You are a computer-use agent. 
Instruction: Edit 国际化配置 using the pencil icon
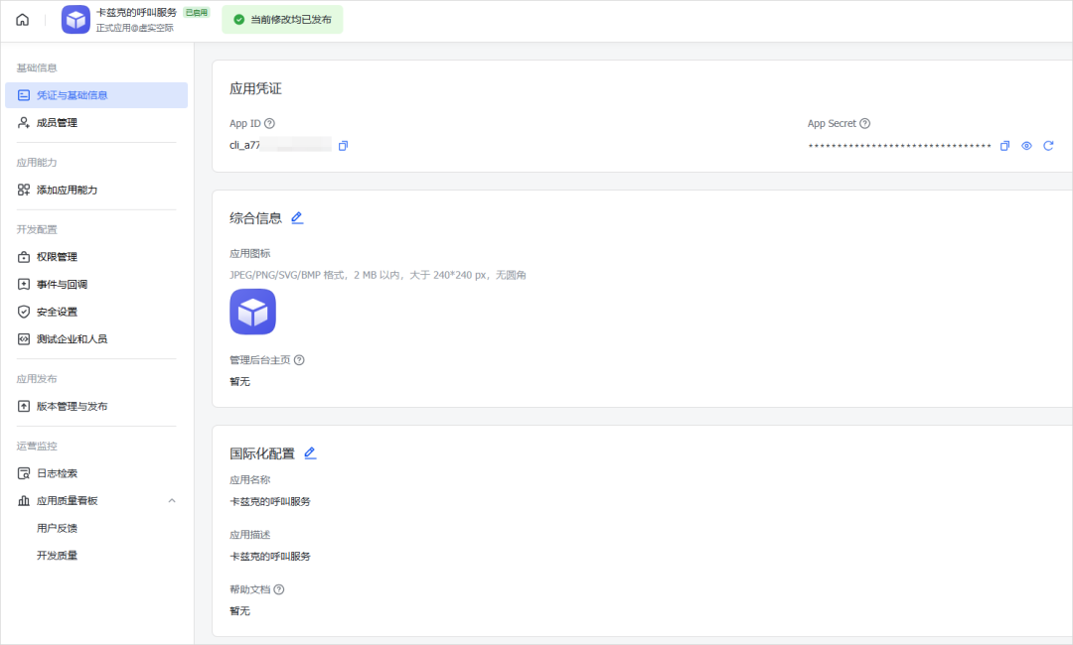310,452
